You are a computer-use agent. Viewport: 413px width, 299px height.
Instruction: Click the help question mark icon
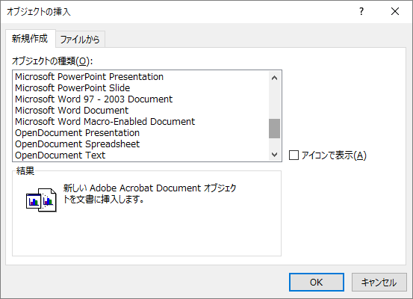pyautogui.click(x=361, y=11)
